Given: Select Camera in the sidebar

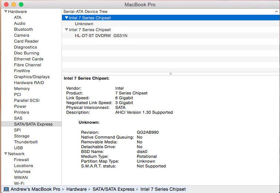Looking at the screenshot, I should point(22,35).
